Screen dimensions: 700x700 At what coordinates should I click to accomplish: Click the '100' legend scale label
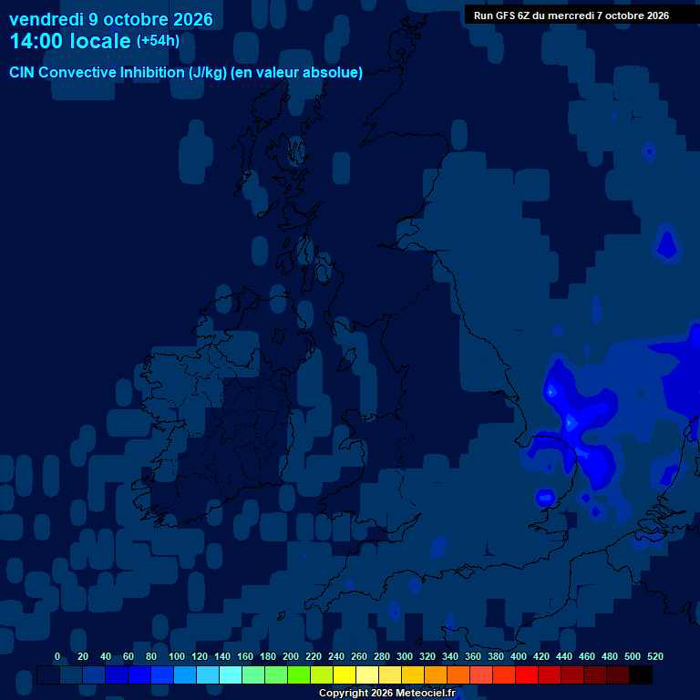[x=176, y=656]
